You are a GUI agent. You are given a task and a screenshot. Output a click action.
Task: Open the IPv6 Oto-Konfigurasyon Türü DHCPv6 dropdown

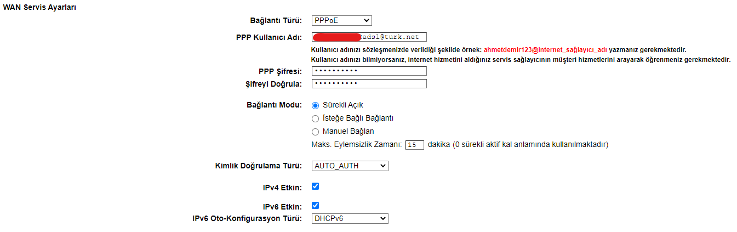tap(350, 219)
